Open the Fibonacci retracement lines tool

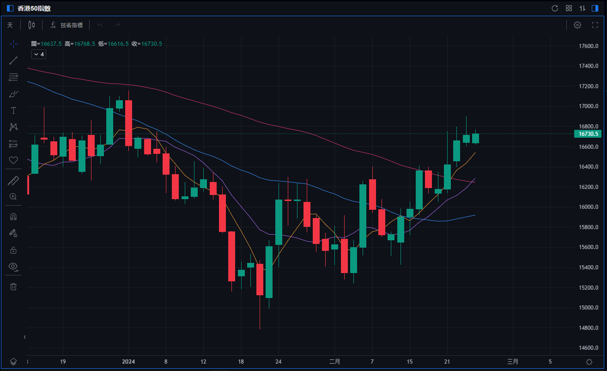(x=13, y=77)
